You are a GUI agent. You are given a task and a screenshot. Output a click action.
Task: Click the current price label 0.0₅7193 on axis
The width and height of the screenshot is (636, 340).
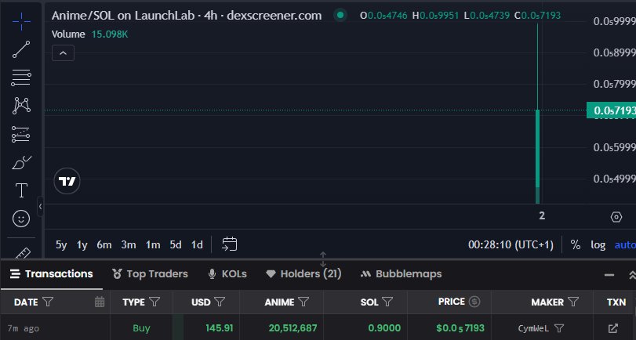611,110
